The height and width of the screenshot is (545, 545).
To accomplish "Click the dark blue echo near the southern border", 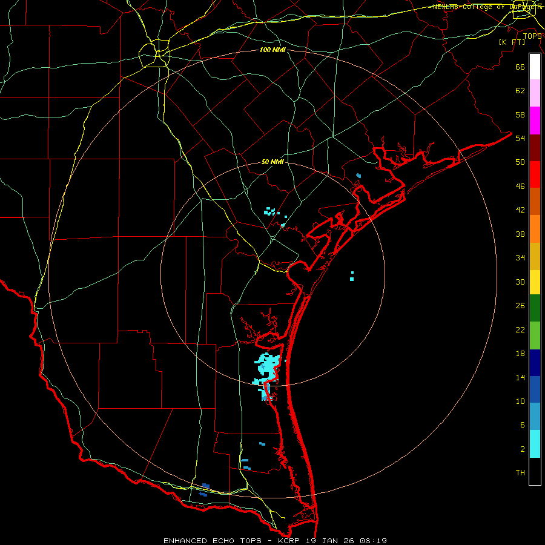I will click(x=205, y=489).
